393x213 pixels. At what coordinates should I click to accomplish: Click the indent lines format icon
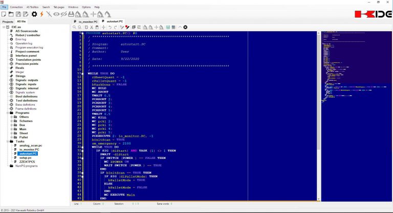tap(134, 27)
